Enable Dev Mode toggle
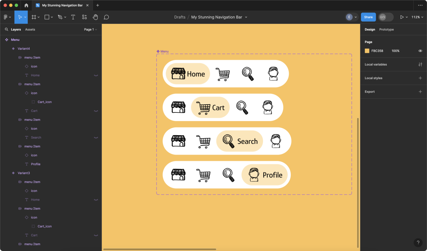The image size is (427, 251). [386, 17]
